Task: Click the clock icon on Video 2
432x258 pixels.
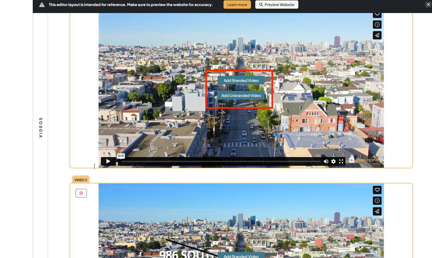Action: [377, 201]
